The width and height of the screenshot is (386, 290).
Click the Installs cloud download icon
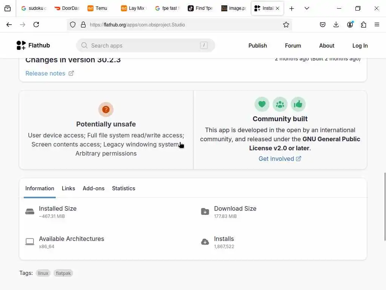click(205, 242)
